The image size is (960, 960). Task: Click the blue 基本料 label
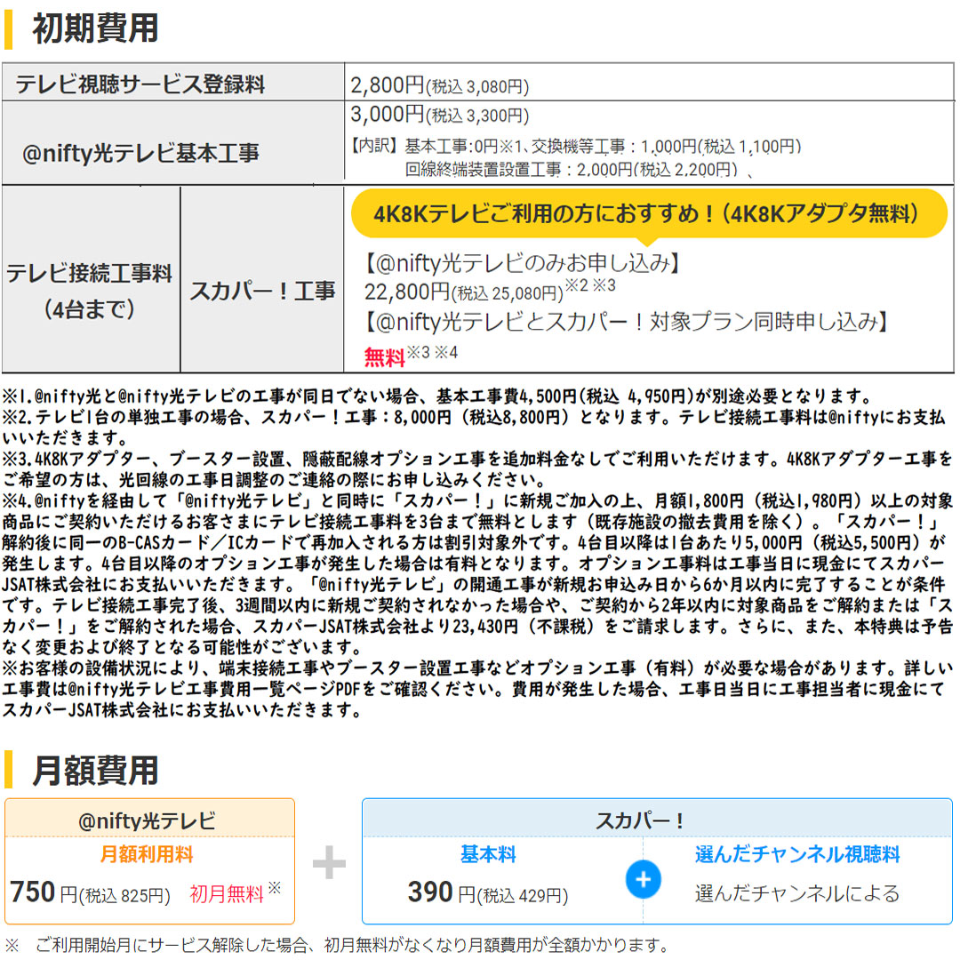coord(488,854)
